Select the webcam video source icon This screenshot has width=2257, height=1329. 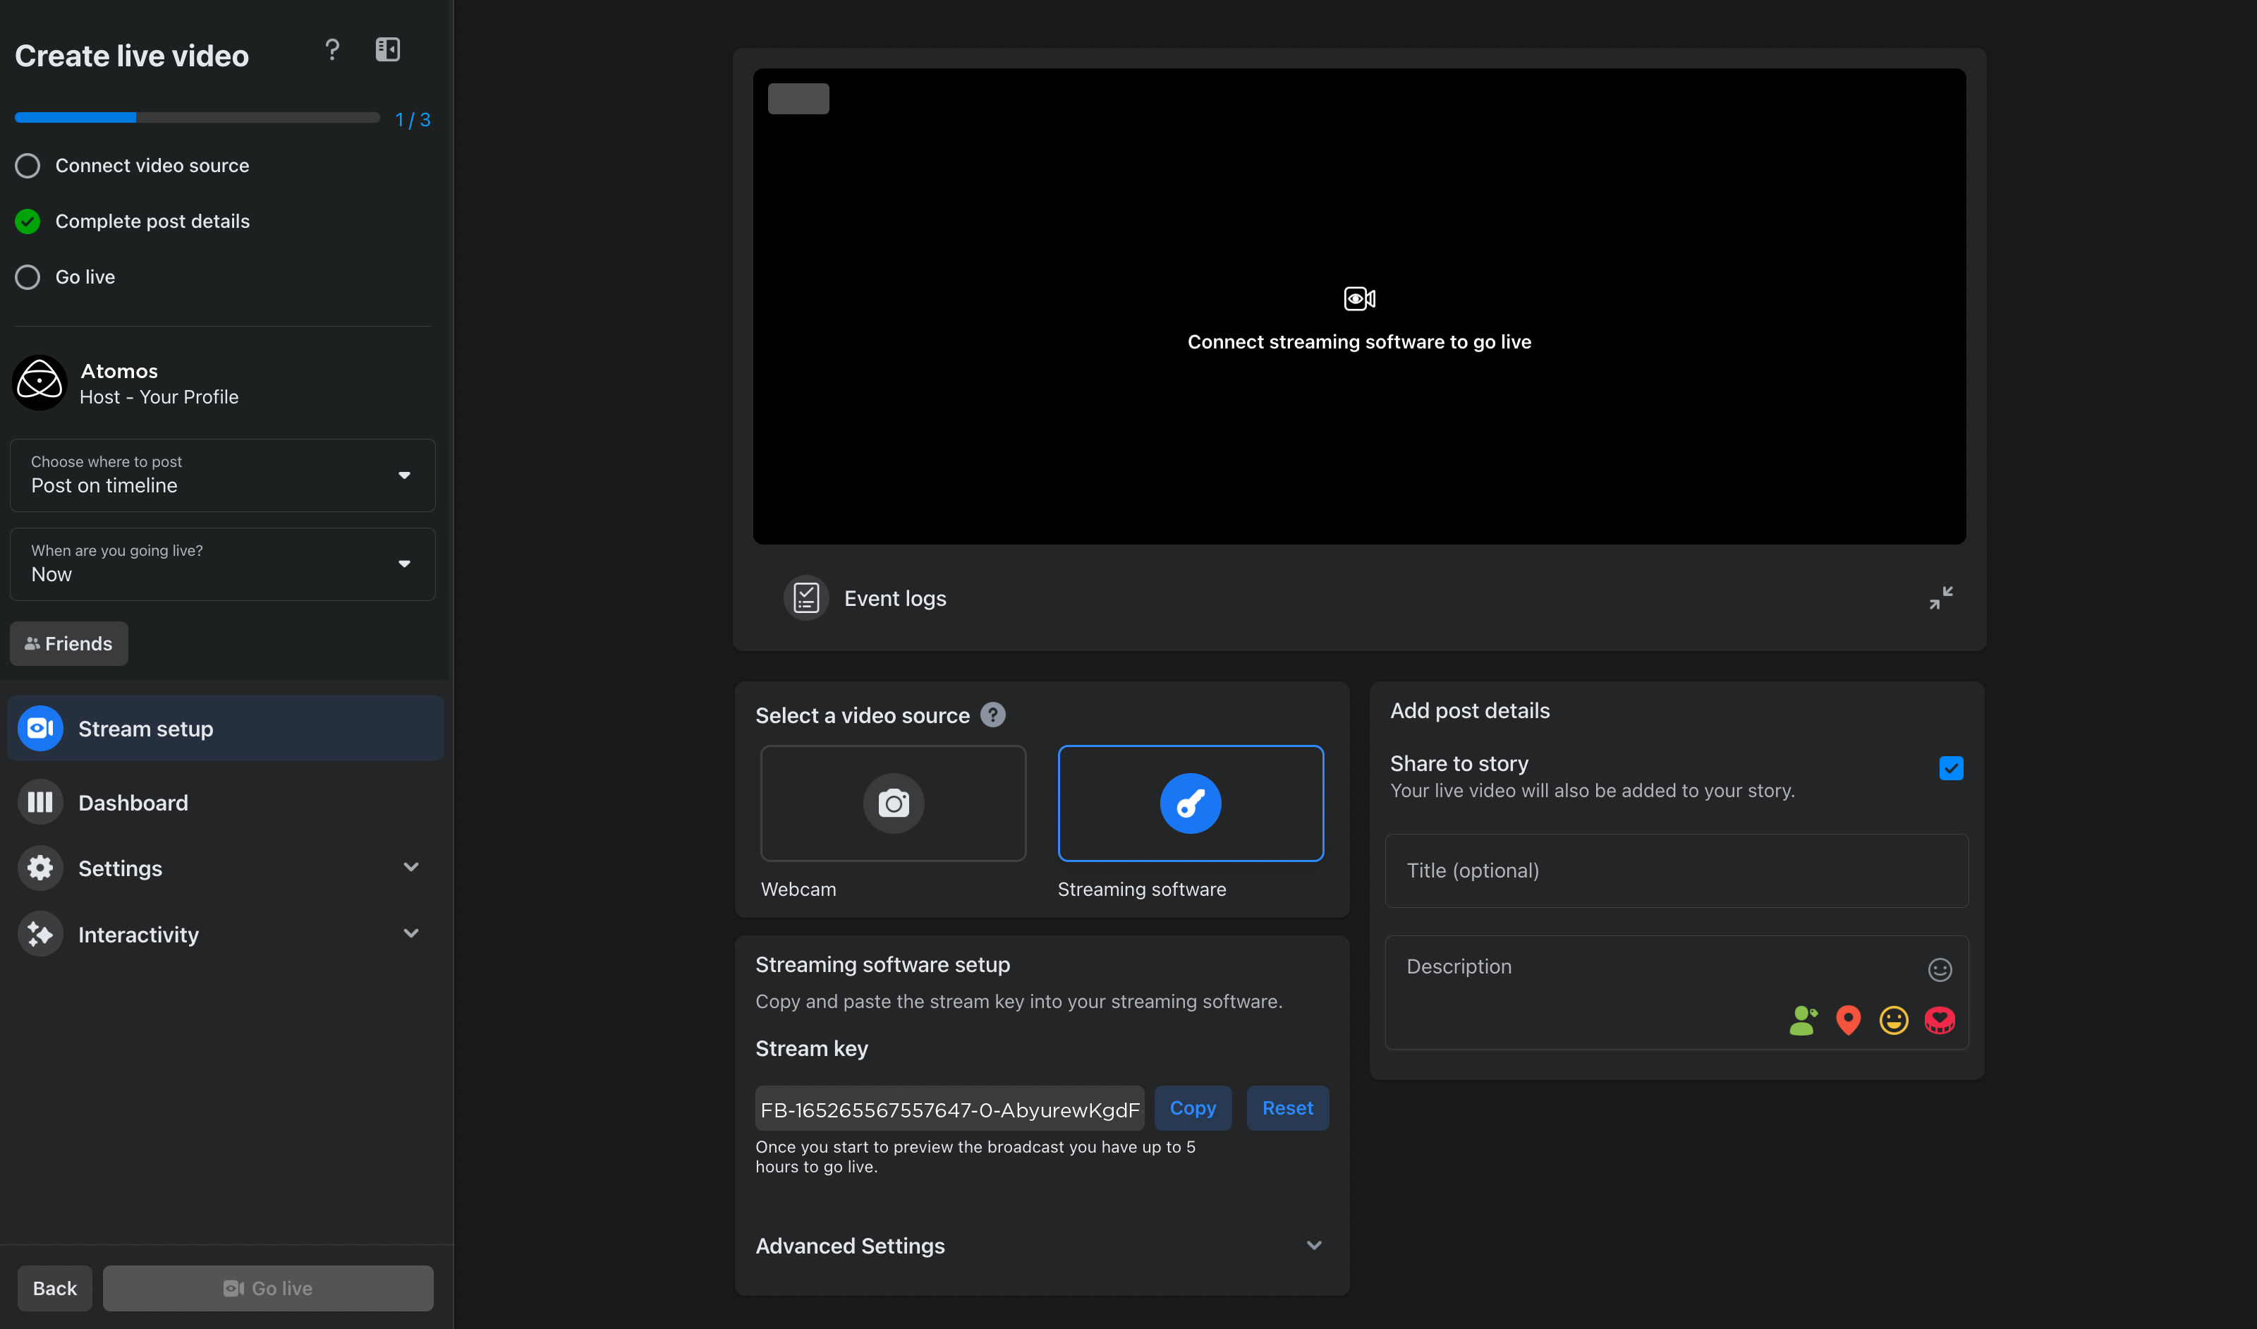[891, 802]
